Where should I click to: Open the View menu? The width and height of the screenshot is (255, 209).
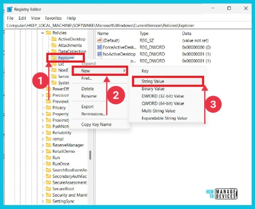[36, 18]
